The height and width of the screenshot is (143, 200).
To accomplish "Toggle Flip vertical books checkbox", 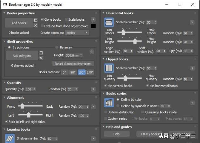I will click(x=105, y=86).
